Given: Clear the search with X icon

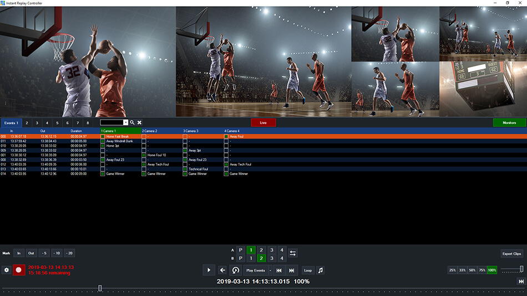Looking at the screenshot, I should 140,123.
